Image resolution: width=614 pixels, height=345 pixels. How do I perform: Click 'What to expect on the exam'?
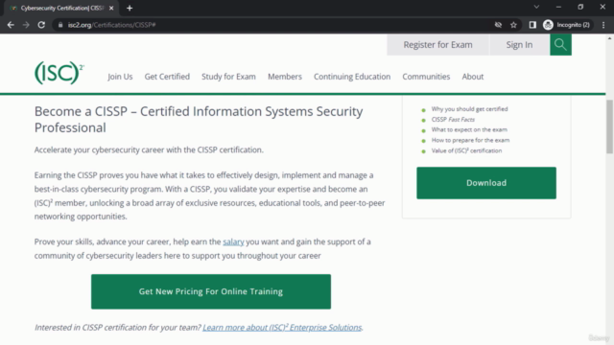(469, 129)
